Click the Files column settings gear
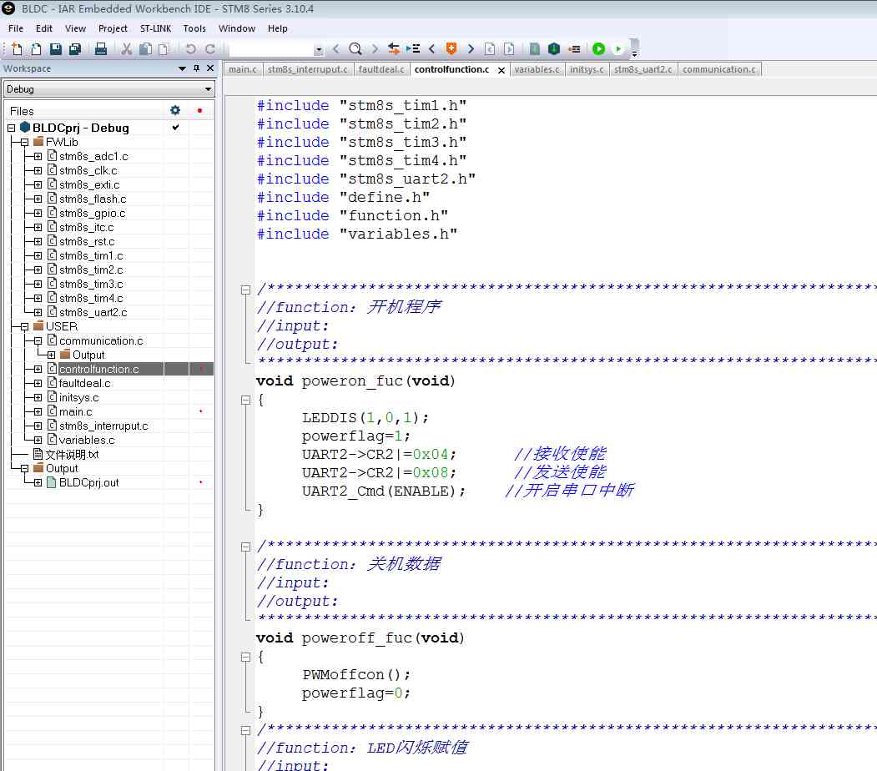Image resolution: width=877 pixels, height=771 pixels. pyautogui.click(x=175, y=110)
